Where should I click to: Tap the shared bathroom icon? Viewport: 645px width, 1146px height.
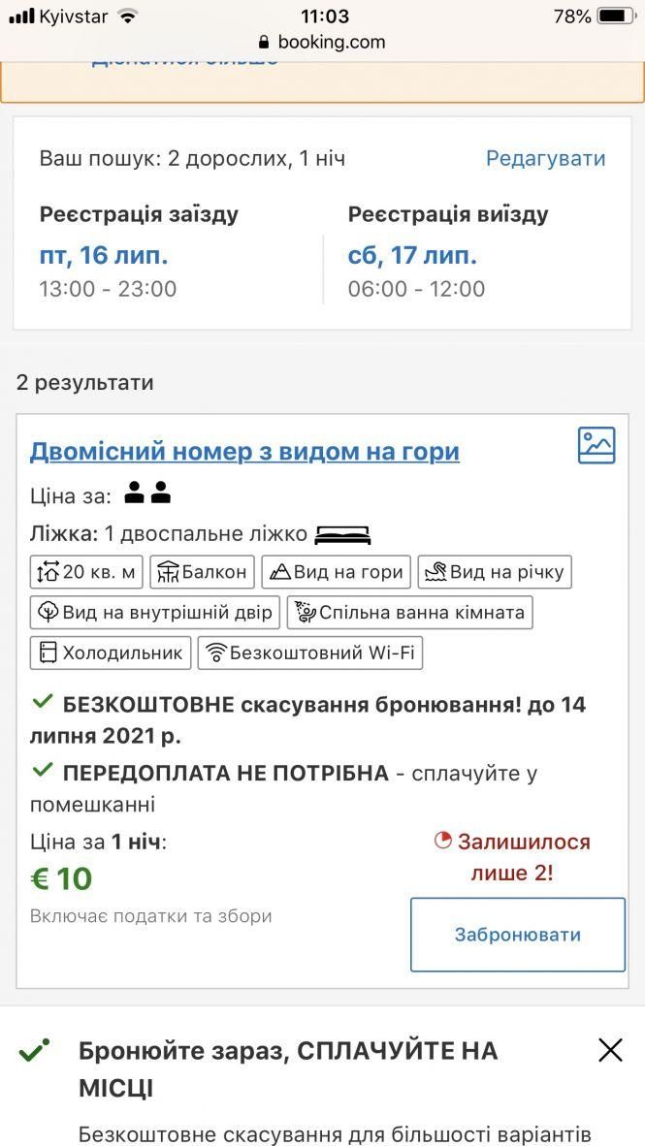point(306,613)
